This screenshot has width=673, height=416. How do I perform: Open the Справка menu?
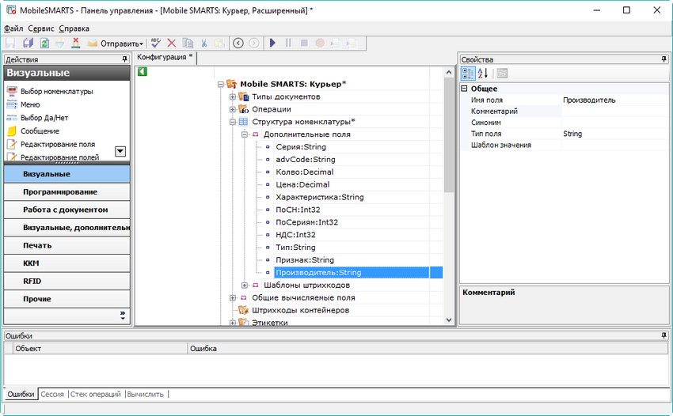(74, 28)
